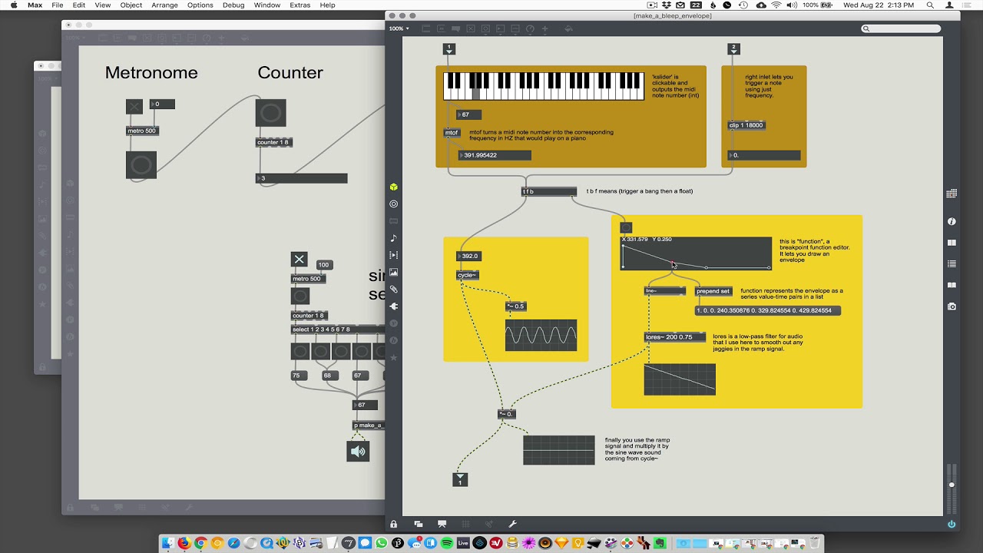Open the number box toolbar dropdown
The image size is (983, 553).
(x=501, y=28)
